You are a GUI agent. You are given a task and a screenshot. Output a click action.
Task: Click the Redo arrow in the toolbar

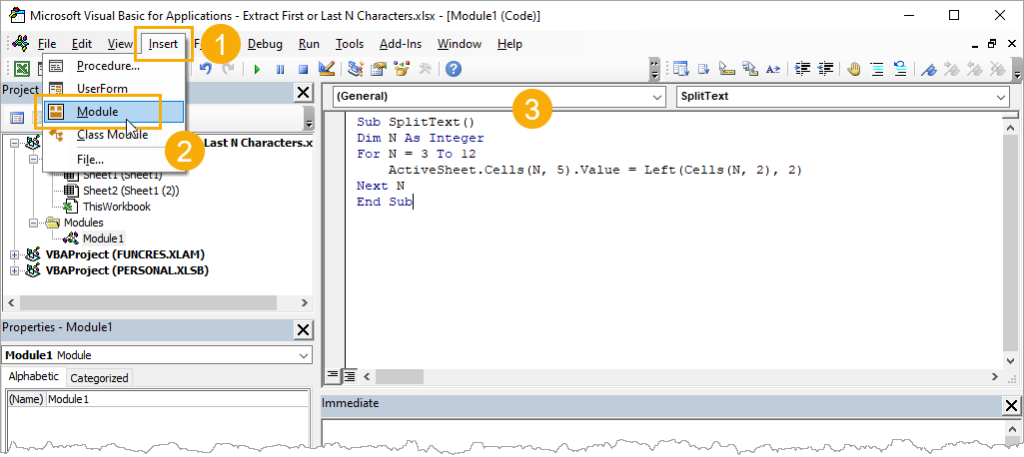click(x=228, y=69)
